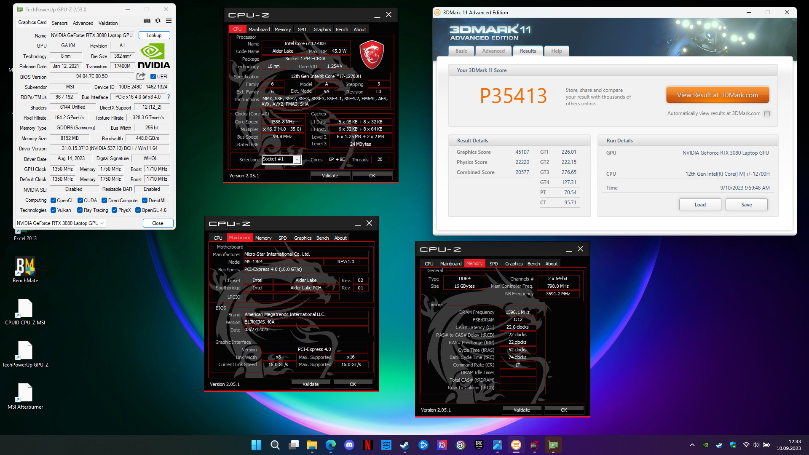Image resolution: width=809 pixels, height=455 pixels.
Task: Open the SPD tab in CPU-Z Memory window
Action: [493, 264]
